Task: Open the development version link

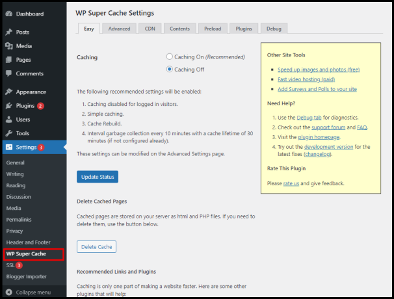Action: tap(329, 147)
